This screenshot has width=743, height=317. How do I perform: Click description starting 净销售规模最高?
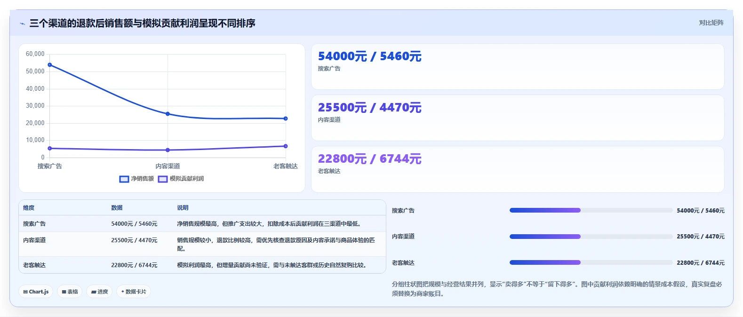coord(269,224)
